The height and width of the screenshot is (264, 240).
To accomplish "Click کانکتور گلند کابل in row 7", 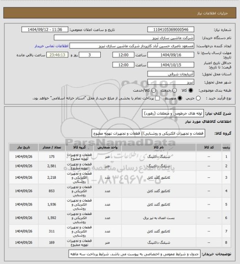I will [159, 231].
